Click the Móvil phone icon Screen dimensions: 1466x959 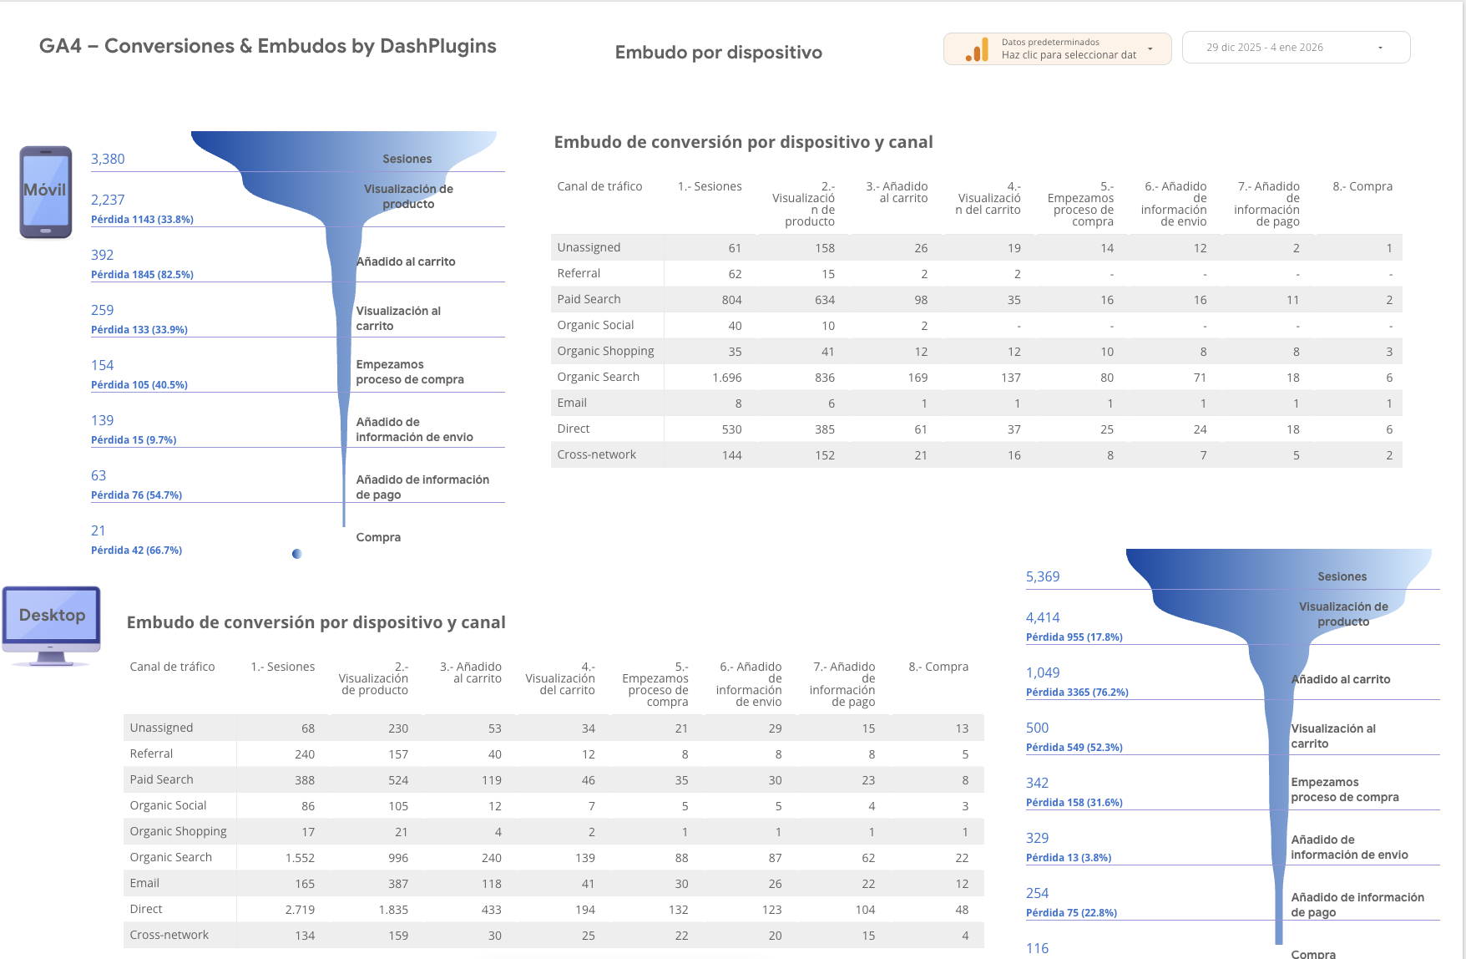tap(45, 192)
